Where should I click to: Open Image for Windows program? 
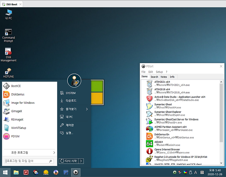pyautogui.click(x=30, y=103)
